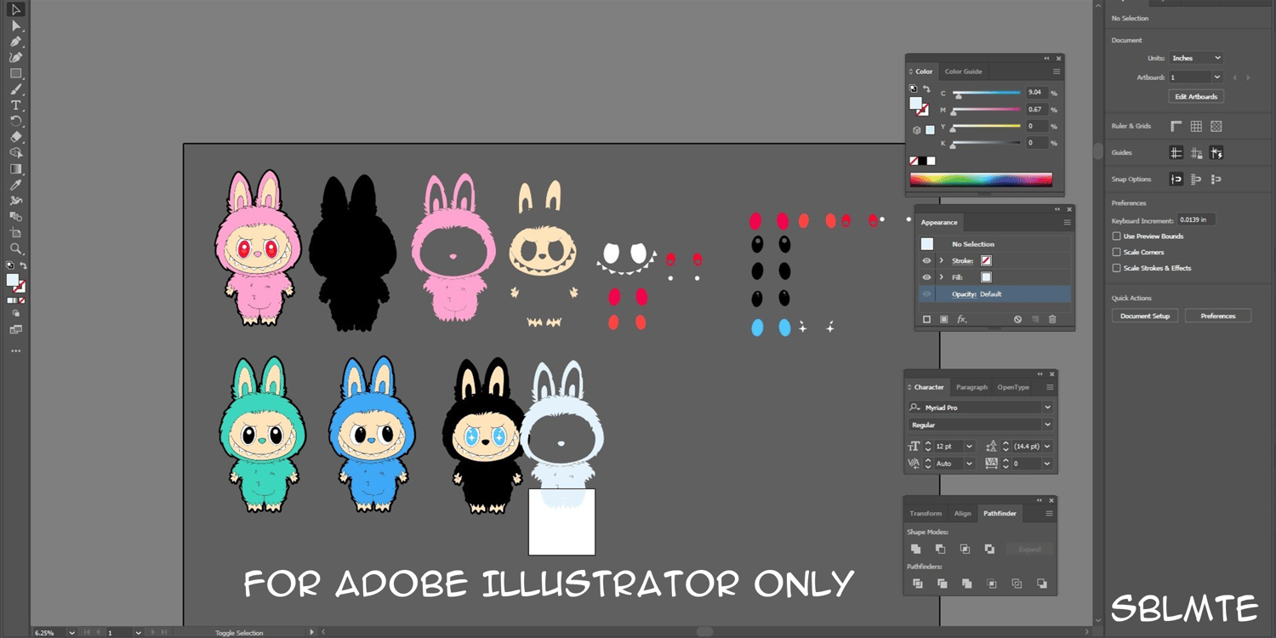Switch to Color Guide tab
The height and width of the screenshot is (638, 1276).
963,71
